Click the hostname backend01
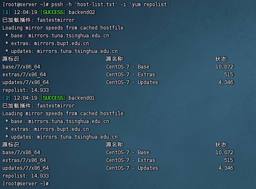256x189 pixels. click(81, 98)
